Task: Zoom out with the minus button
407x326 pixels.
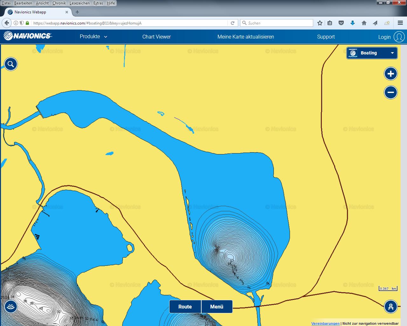Action: tap(390, 93)
